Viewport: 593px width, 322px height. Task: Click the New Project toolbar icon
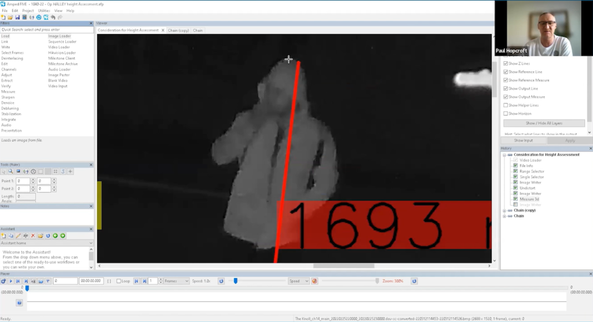click(x=3, y=17)
